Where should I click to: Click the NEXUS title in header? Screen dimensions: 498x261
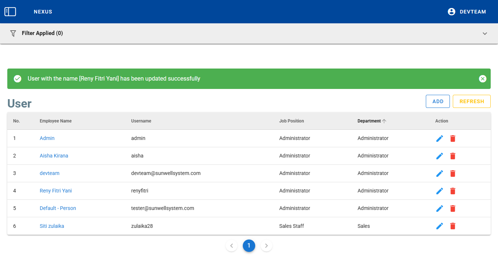pyautogui.click(x=43, y=12)
